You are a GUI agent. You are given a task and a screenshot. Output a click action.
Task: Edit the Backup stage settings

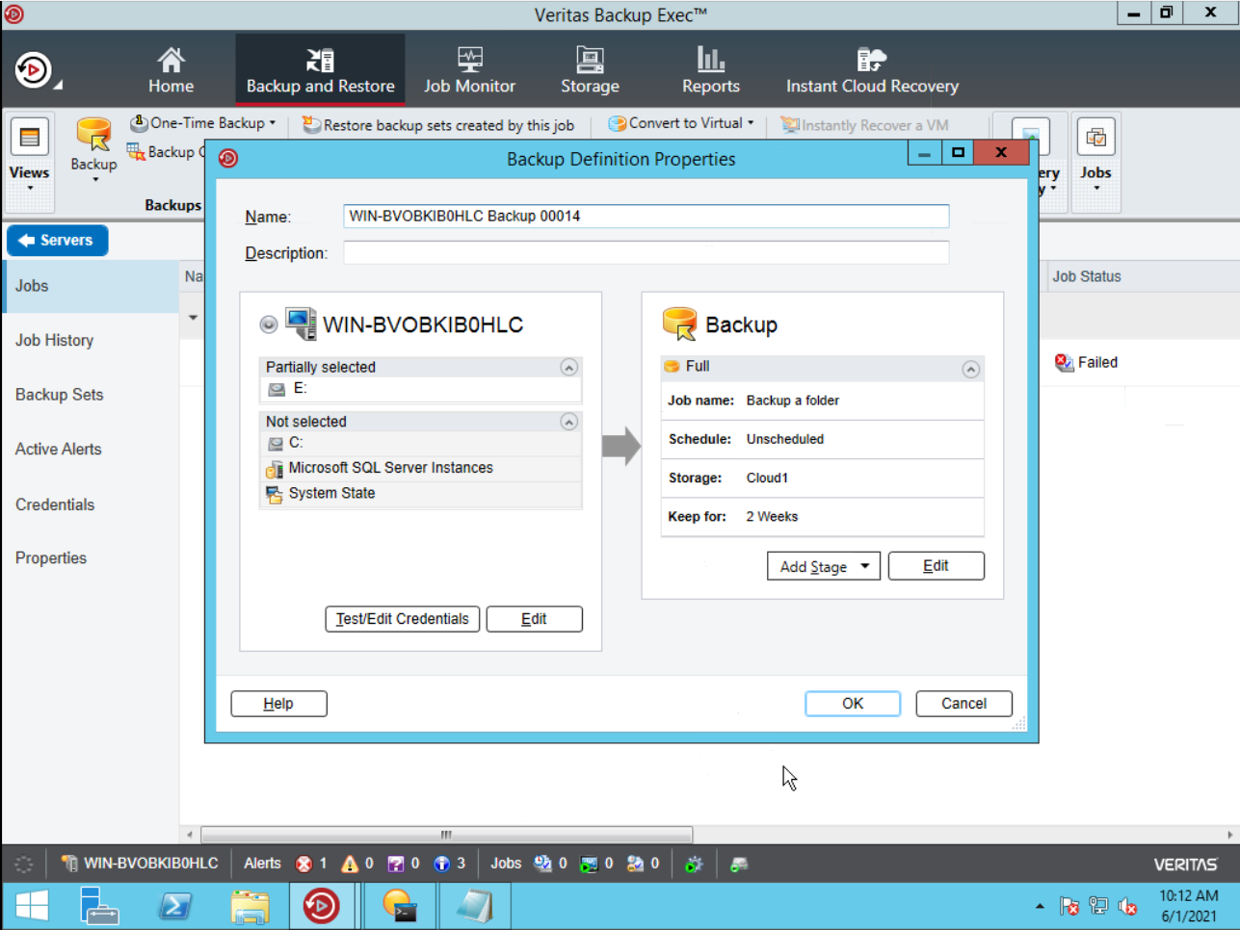pos(936,566)
